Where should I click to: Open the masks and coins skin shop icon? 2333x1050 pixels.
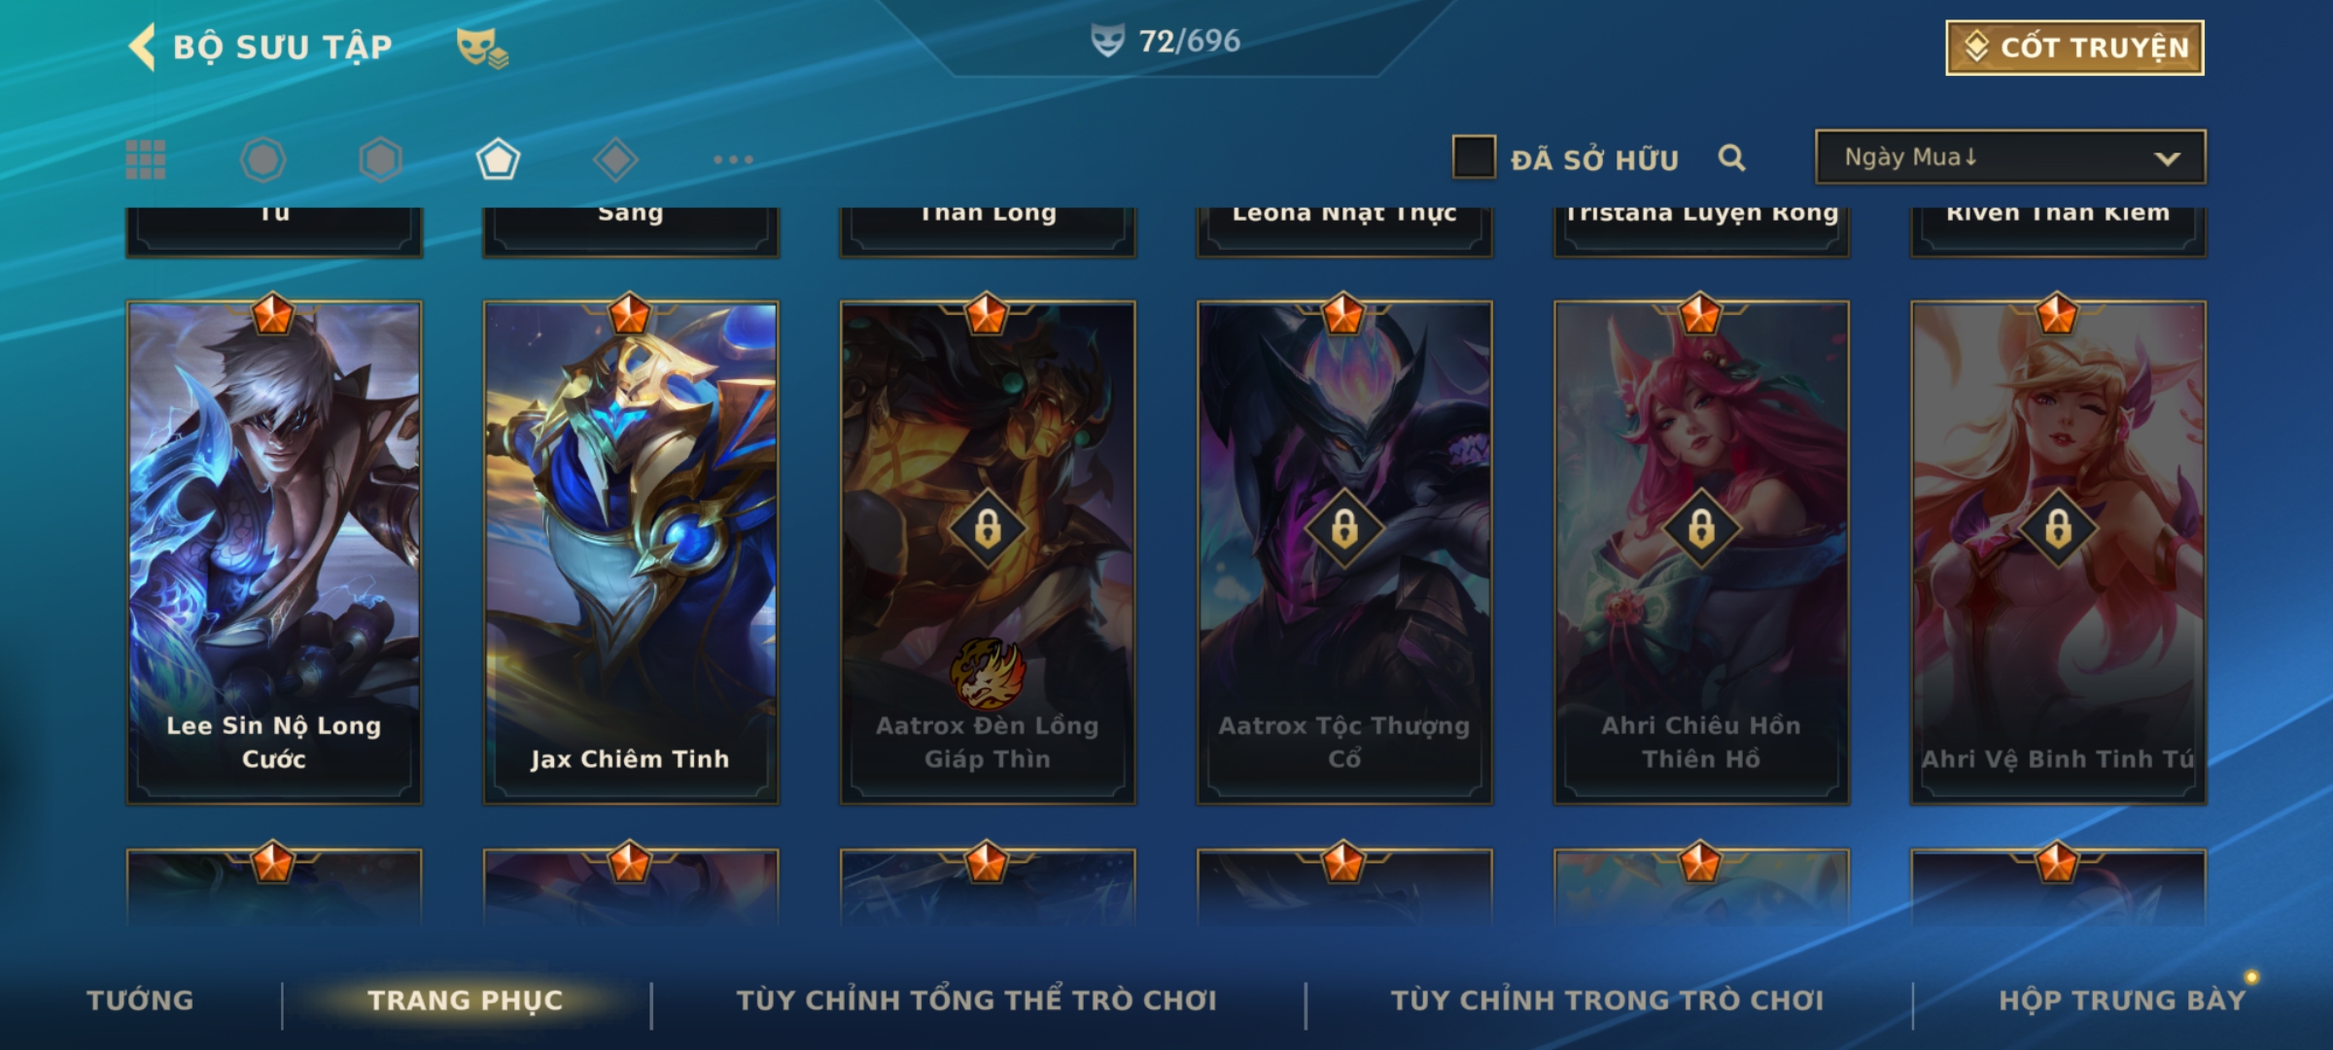click(482, 47)
